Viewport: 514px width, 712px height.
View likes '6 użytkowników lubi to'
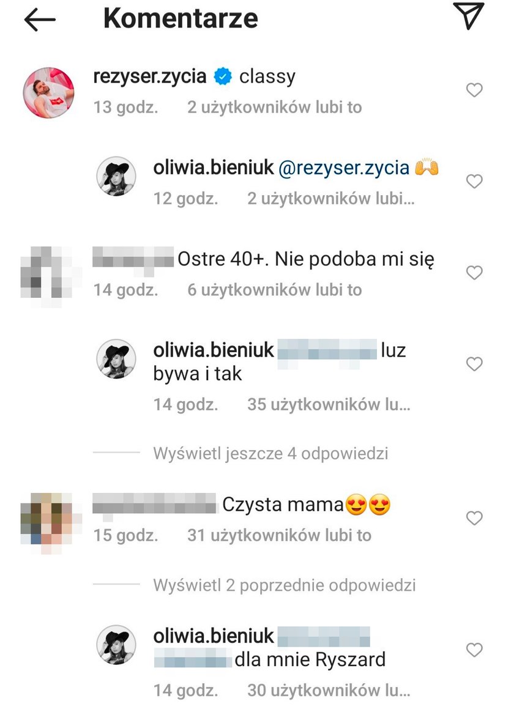(275, 290)
